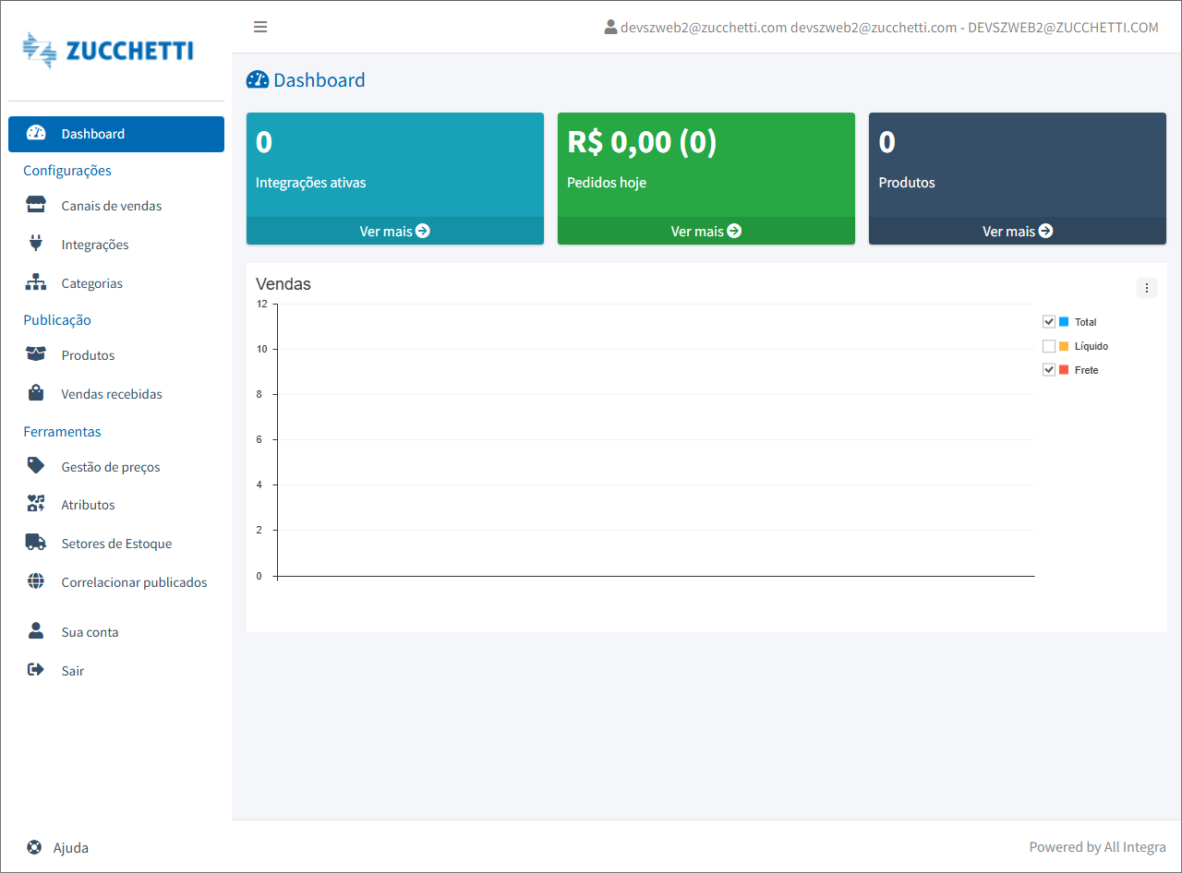
Task: Click the store icon for Canais de vendas
Action: coord(36,206)
